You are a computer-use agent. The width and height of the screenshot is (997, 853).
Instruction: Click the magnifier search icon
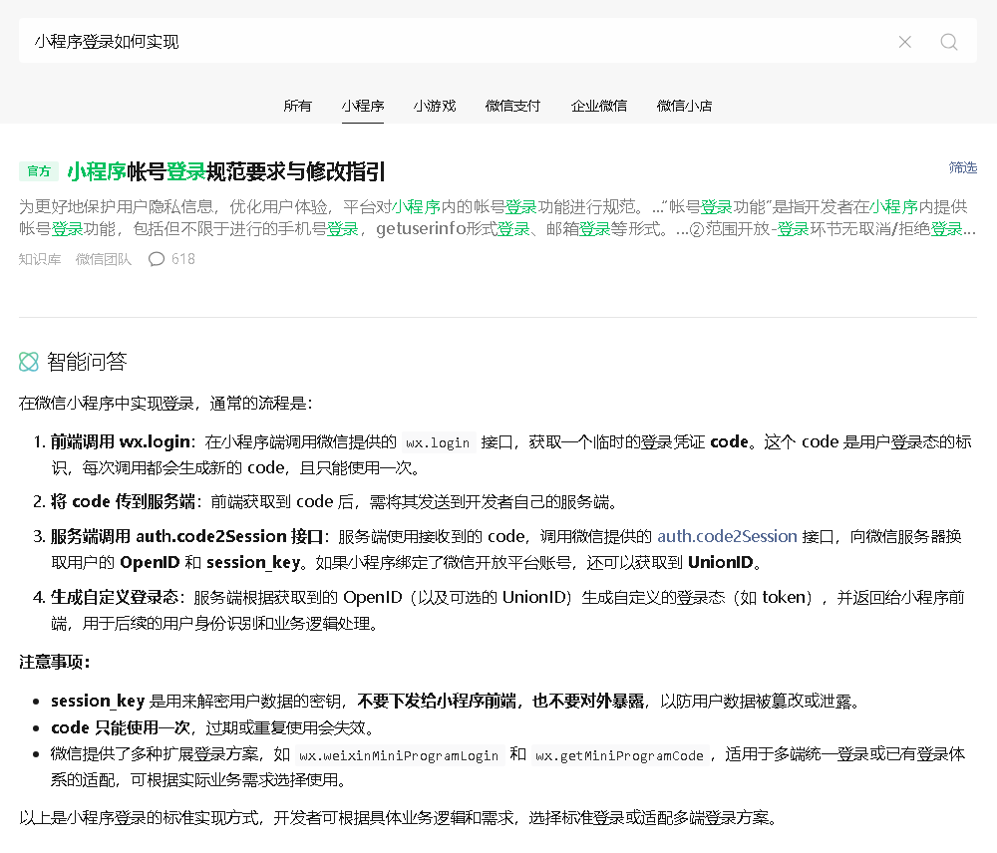pos(949,42)
